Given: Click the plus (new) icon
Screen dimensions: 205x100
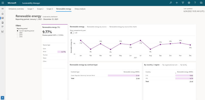Looking at the screenshot, I should pyautogui.click(x=177, y=3).
